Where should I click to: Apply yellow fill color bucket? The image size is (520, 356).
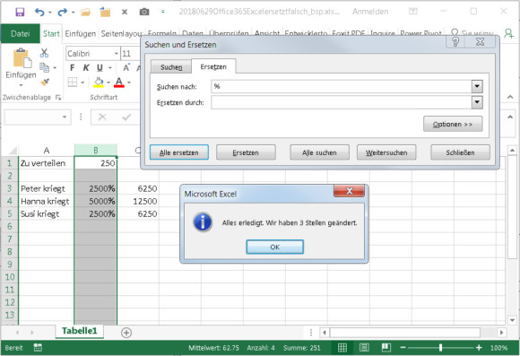(x=99, y=82)
